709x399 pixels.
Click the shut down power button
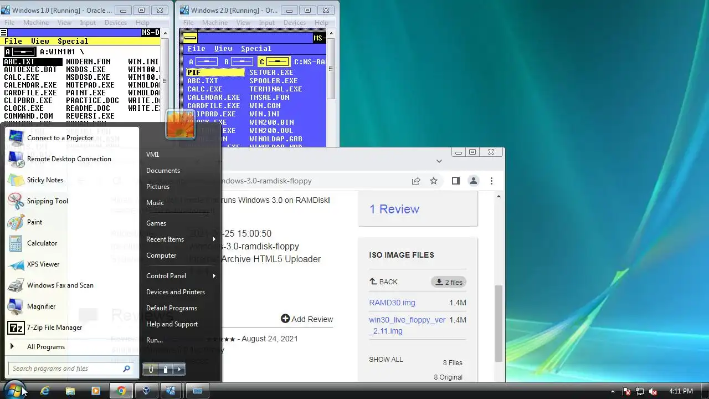point(151,369)
